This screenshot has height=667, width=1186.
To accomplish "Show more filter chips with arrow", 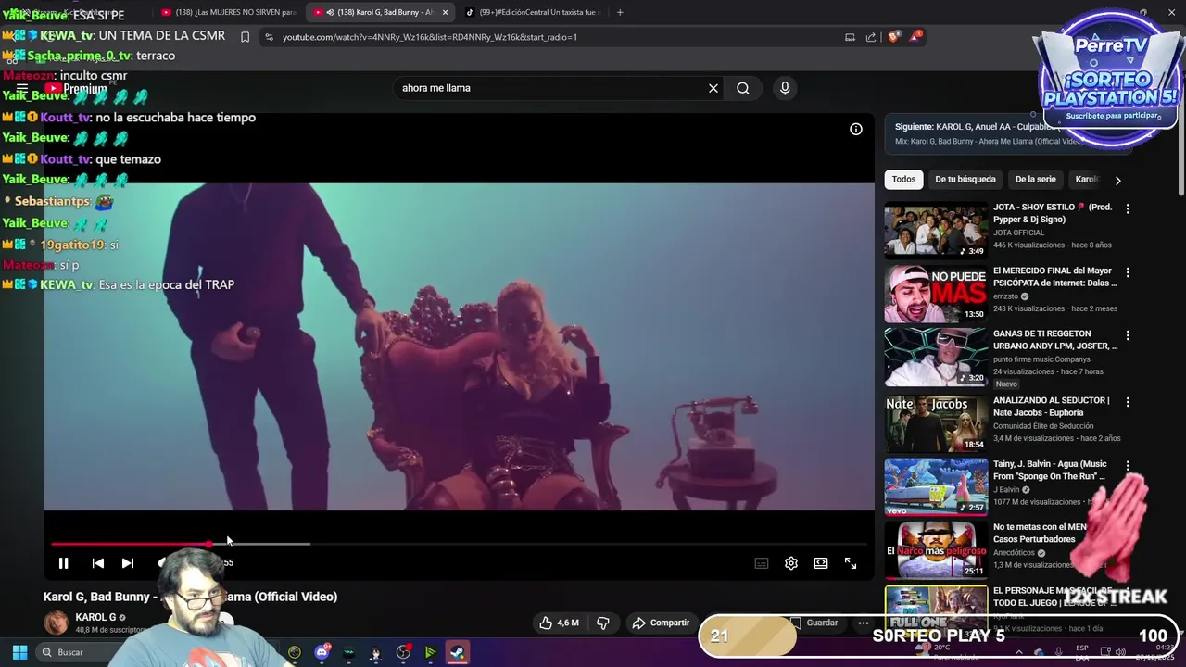I will 1117,181.
